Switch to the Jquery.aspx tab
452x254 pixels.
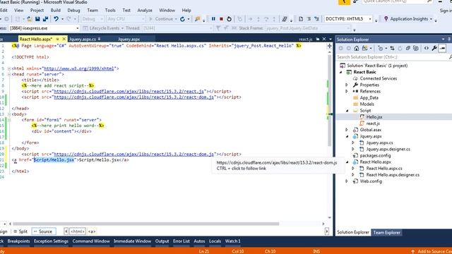pyautogui.click(x=129, y=39)
